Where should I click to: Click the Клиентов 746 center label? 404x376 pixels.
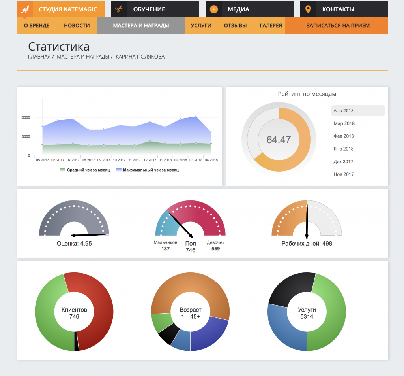74,313
